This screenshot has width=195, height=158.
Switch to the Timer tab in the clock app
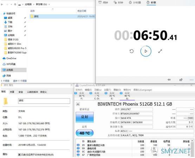coord(135,2)
